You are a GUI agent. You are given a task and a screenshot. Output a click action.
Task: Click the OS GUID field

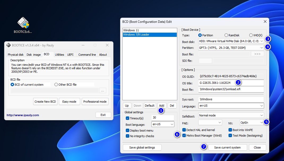[231, 76]
